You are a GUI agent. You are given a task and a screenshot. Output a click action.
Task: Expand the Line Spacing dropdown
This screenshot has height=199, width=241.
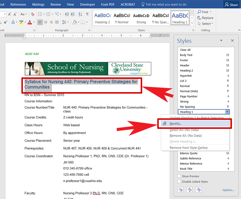click(68, 22)
